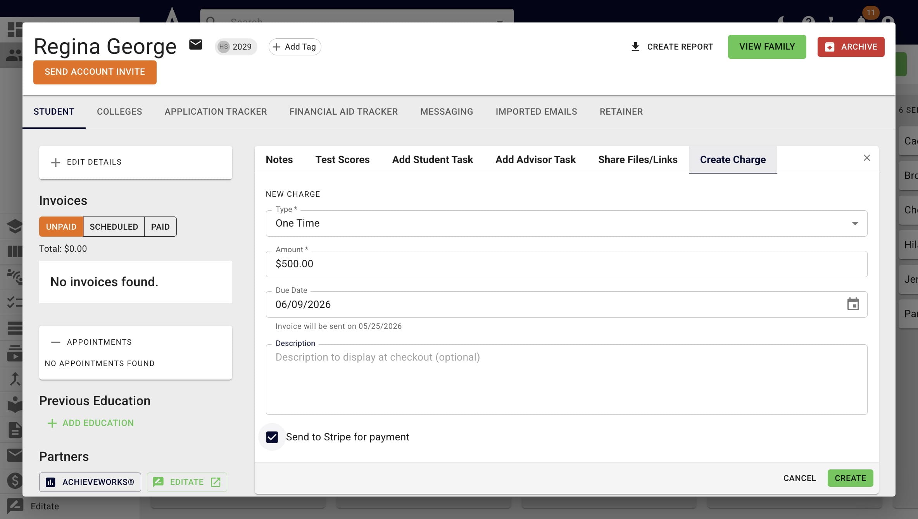Screen dimensions: 918x519
Task: Select the UNPAID invoices filter
Action: (61, 227)
